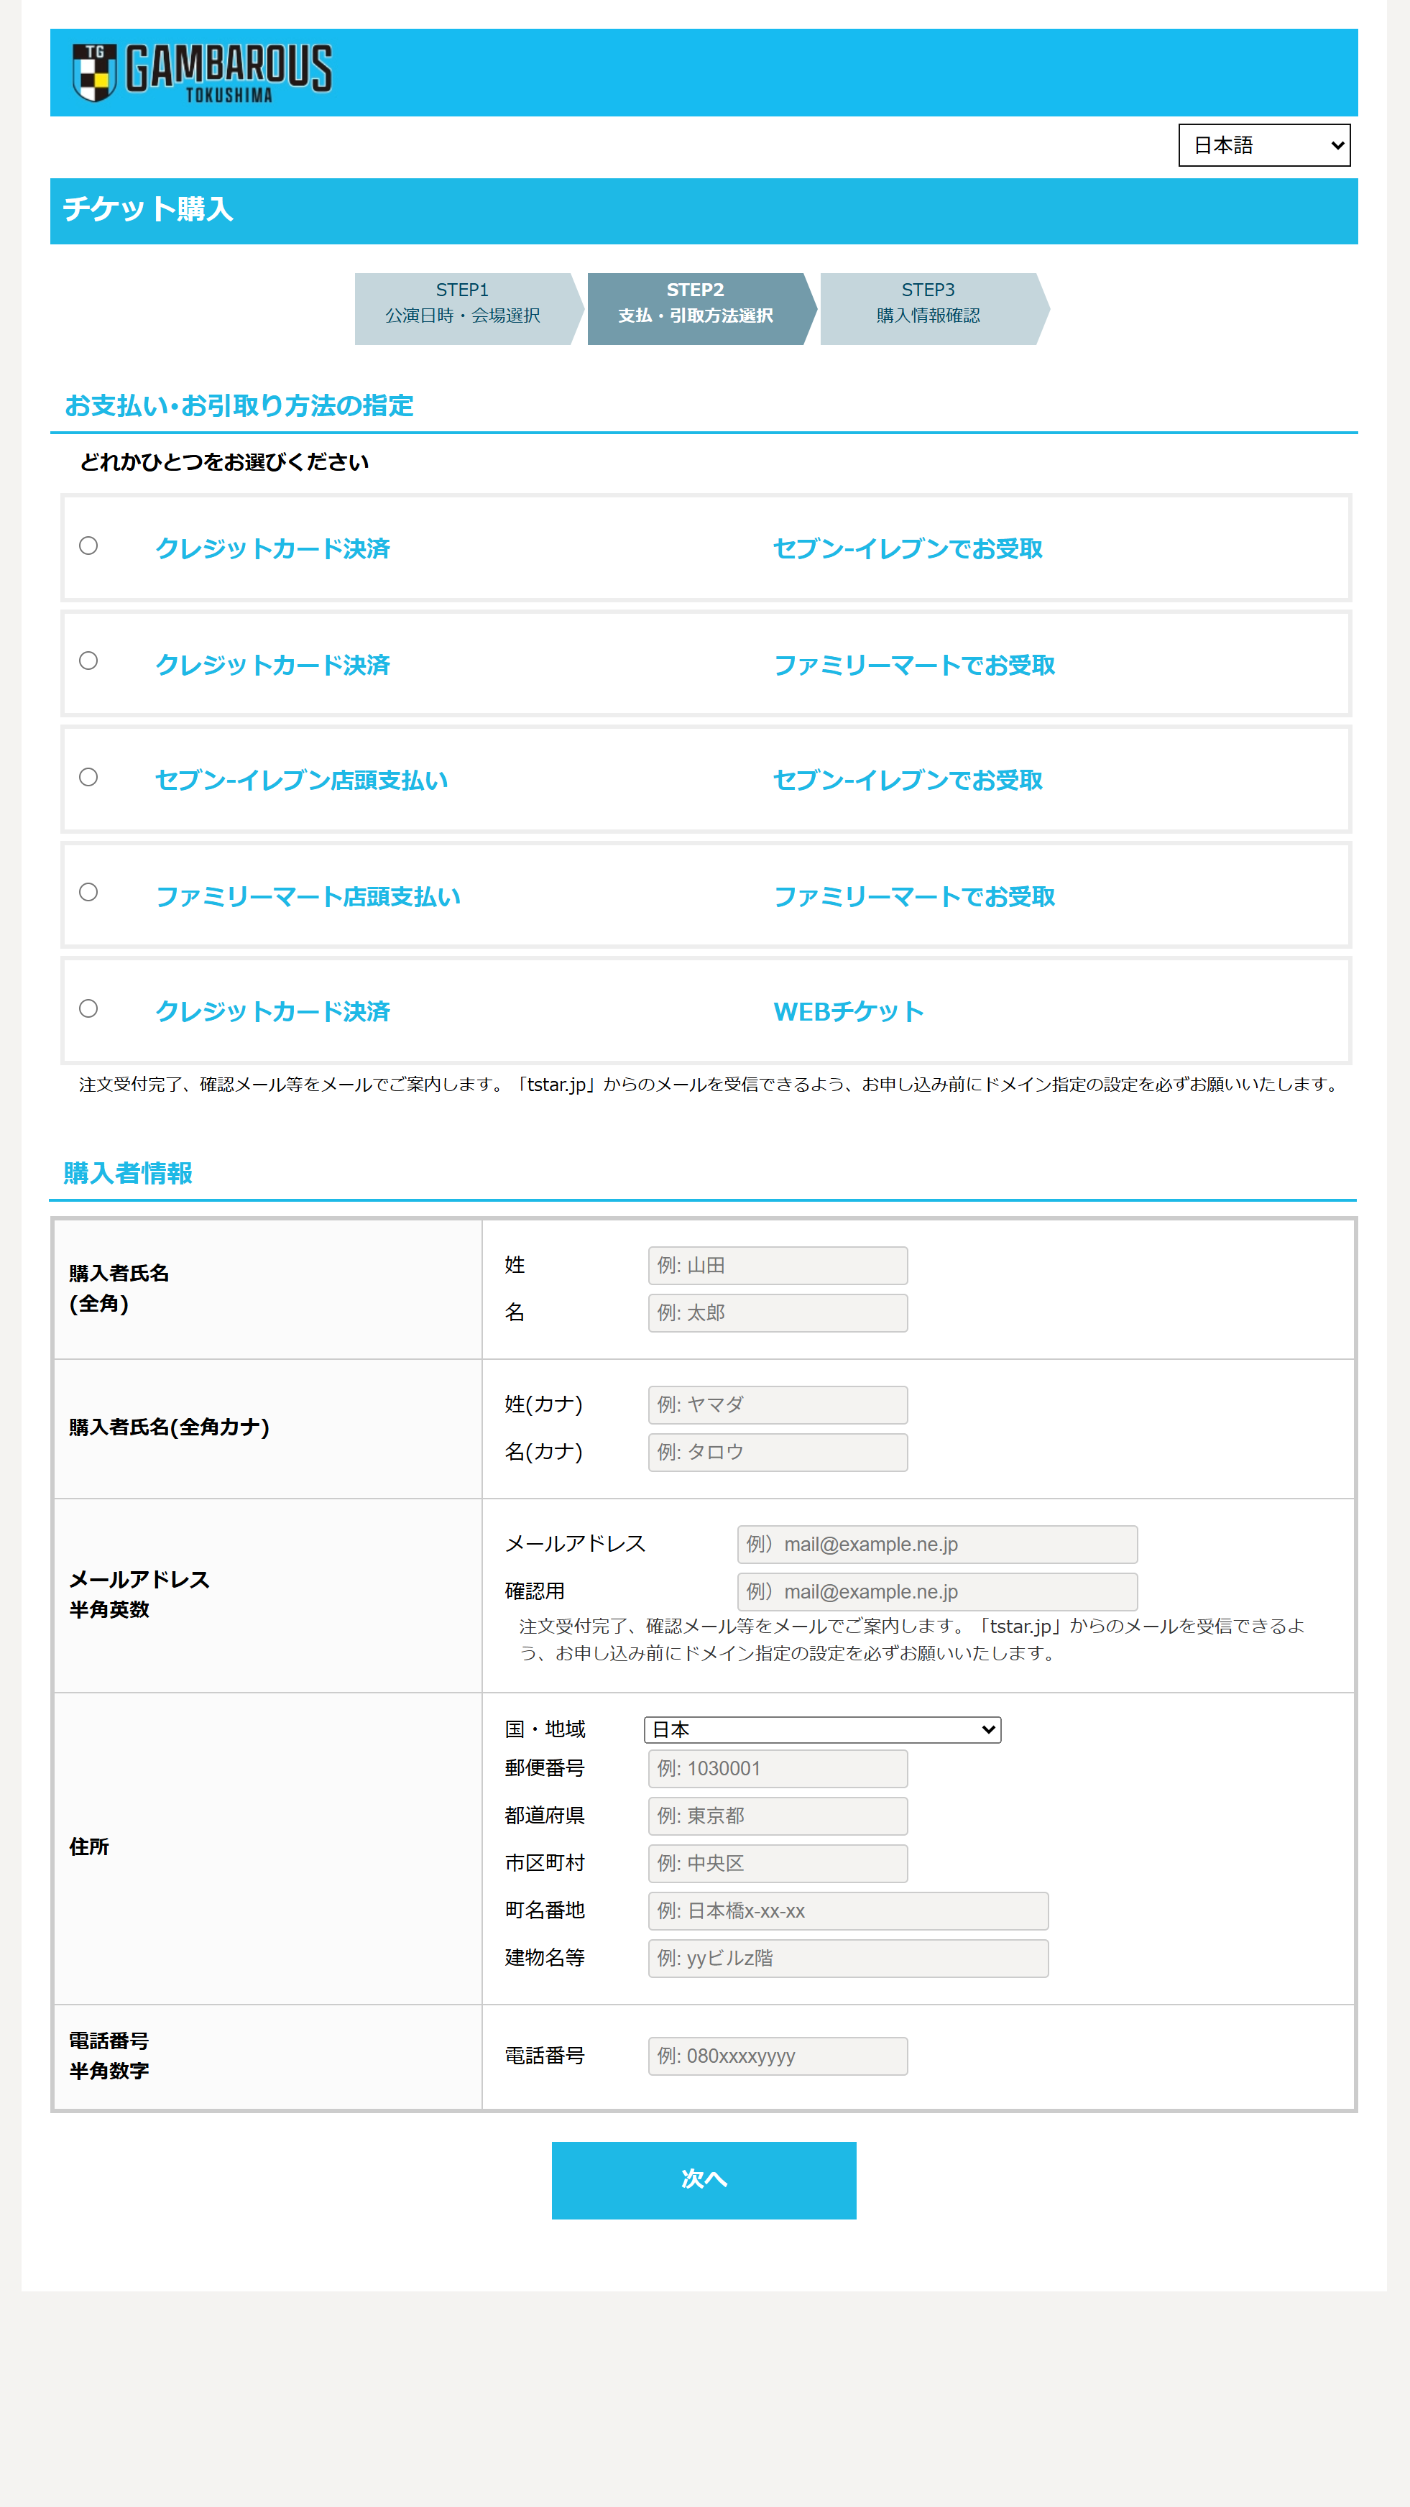The width and height of the screenshot is (1410, 2507).
Task: Click the 確認用 email confirmation field
Action: click(936, 1591)
